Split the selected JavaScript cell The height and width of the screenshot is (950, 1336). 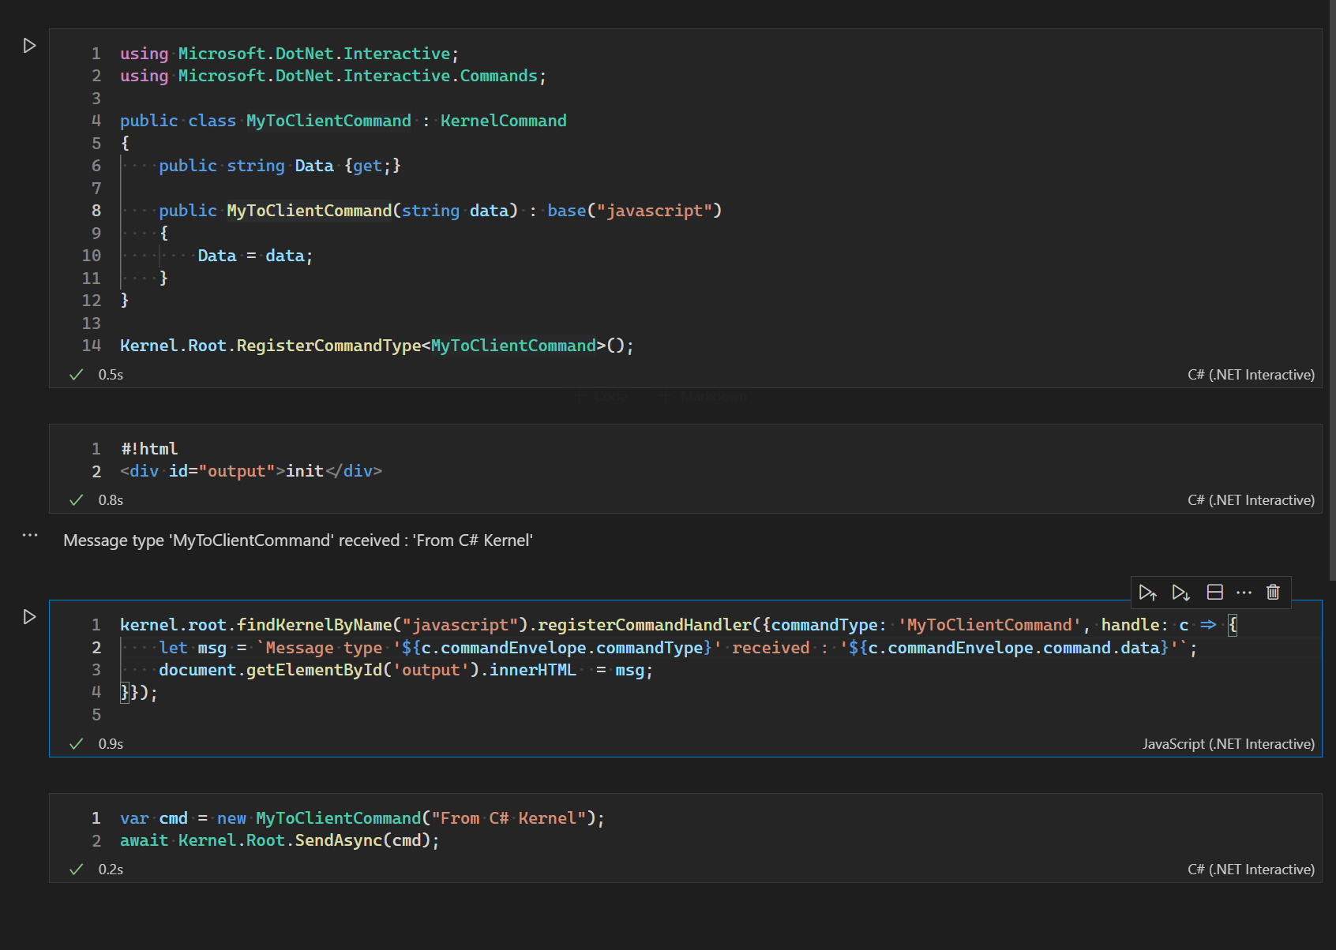point(1214,592)
